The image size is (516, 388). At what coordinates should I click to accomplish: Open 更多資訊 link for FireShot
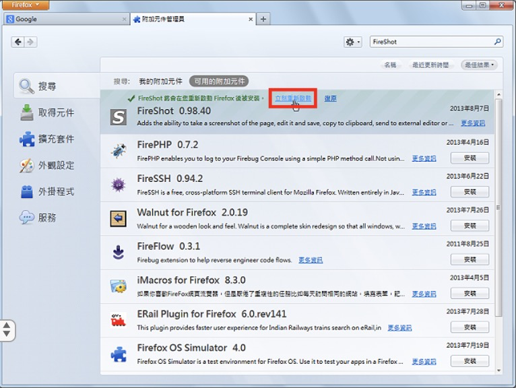(x=473, y=123)
